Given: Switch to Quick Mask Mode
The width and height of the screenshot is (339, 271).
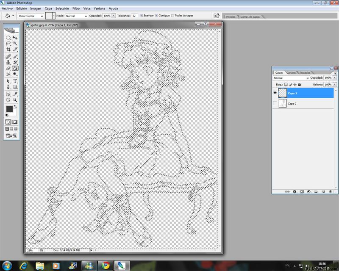Looking at the screenshot, I should tap(15, 122).
